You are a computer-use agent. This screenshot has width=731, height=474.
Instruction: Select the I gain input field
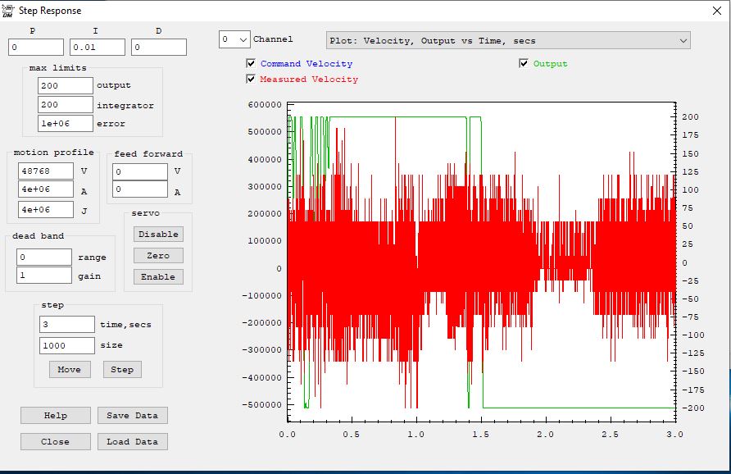(x=98, y=48)
